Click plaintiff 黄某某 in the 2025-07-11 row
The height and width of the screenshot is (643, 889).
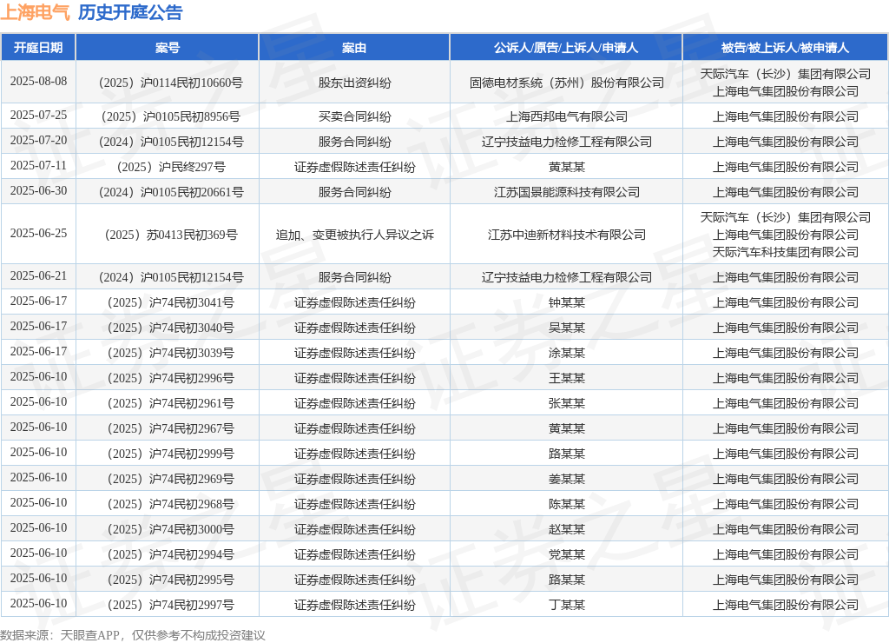(x=566, y=168)
